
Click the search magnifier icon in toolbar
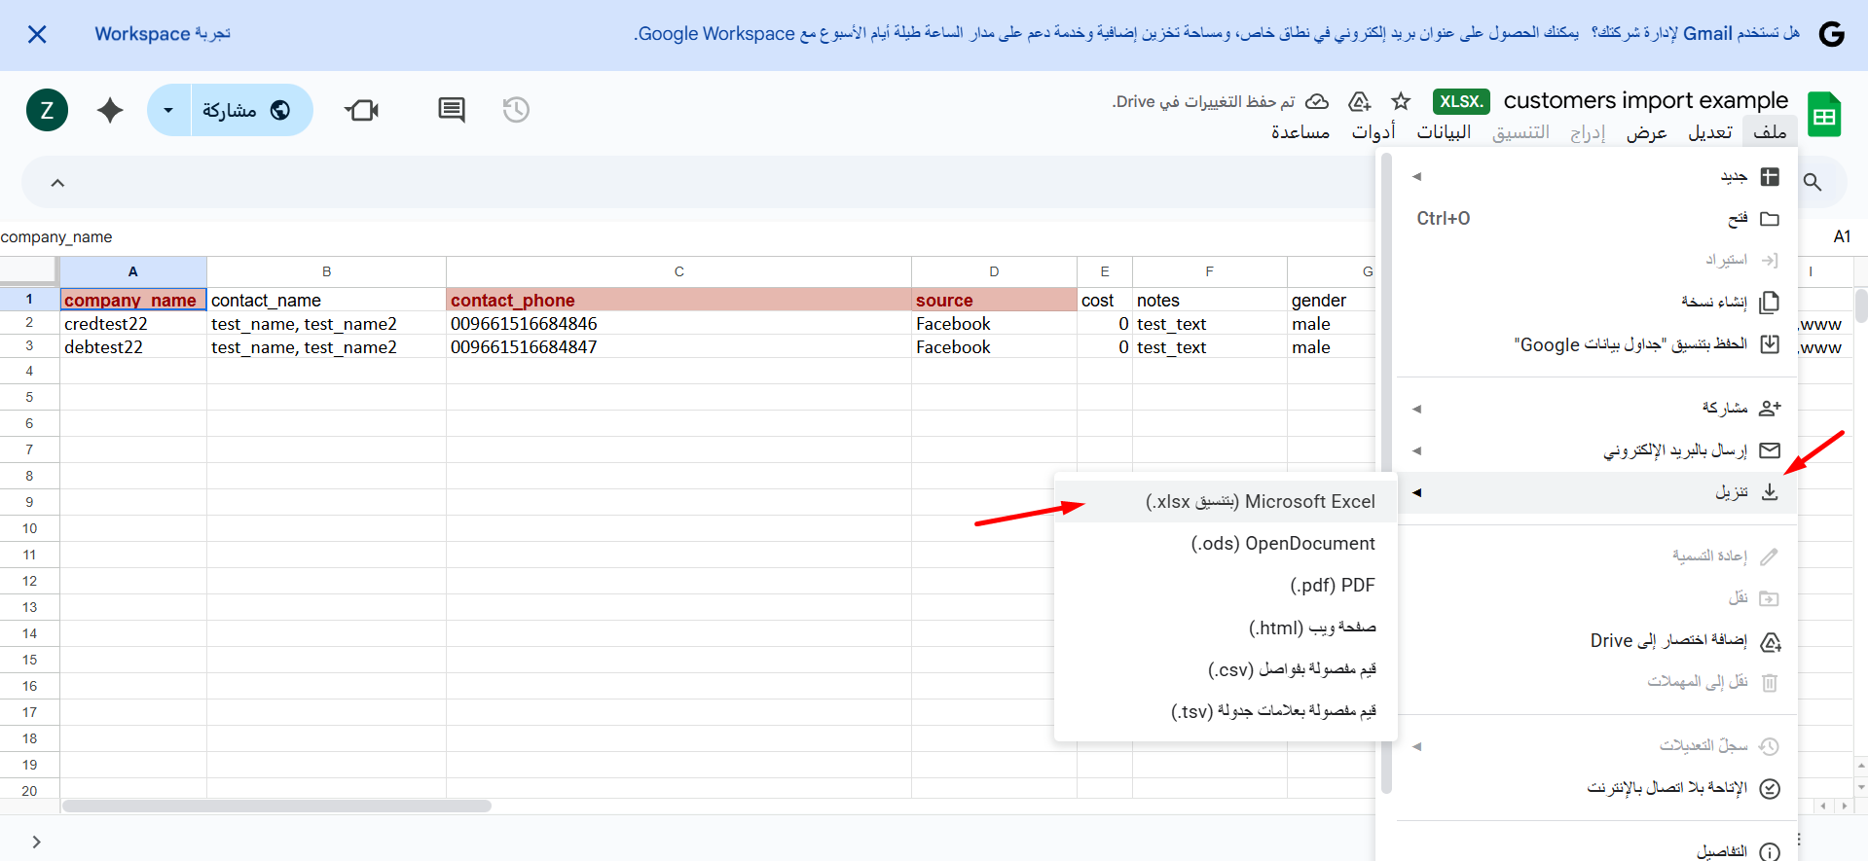(1812, 182)
